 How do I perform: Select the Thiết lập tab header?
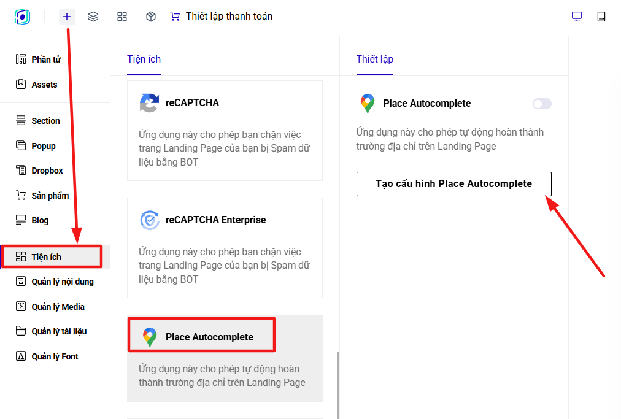pyautogui.click(x=375, y=60)
